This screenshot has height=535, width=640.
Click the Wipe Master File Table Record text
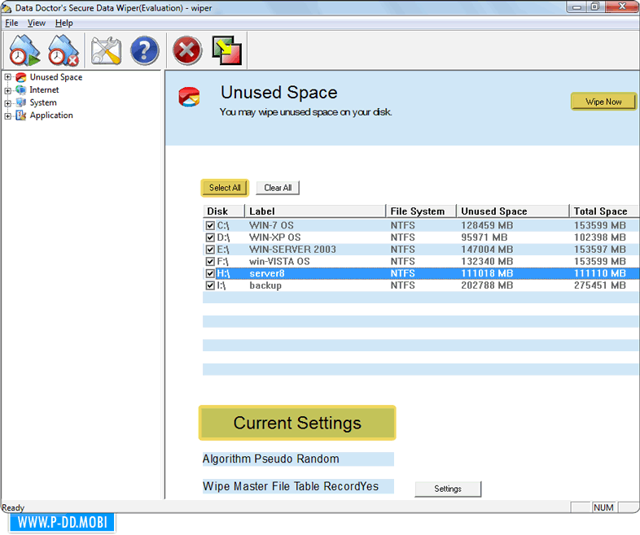coord(282,486)
